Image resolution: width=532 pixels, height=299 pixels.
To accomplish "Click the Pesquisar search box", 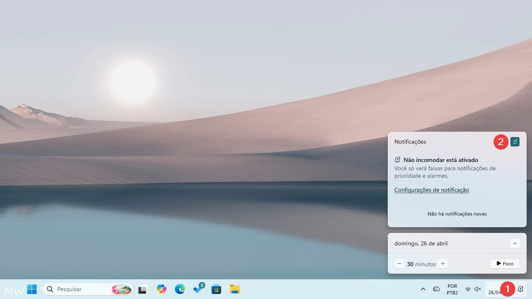I will coord(79,289).
